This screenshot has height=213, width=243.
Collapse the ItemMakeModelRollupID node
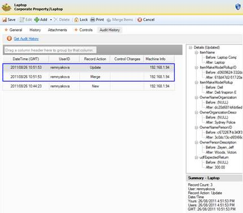[196, 67]
